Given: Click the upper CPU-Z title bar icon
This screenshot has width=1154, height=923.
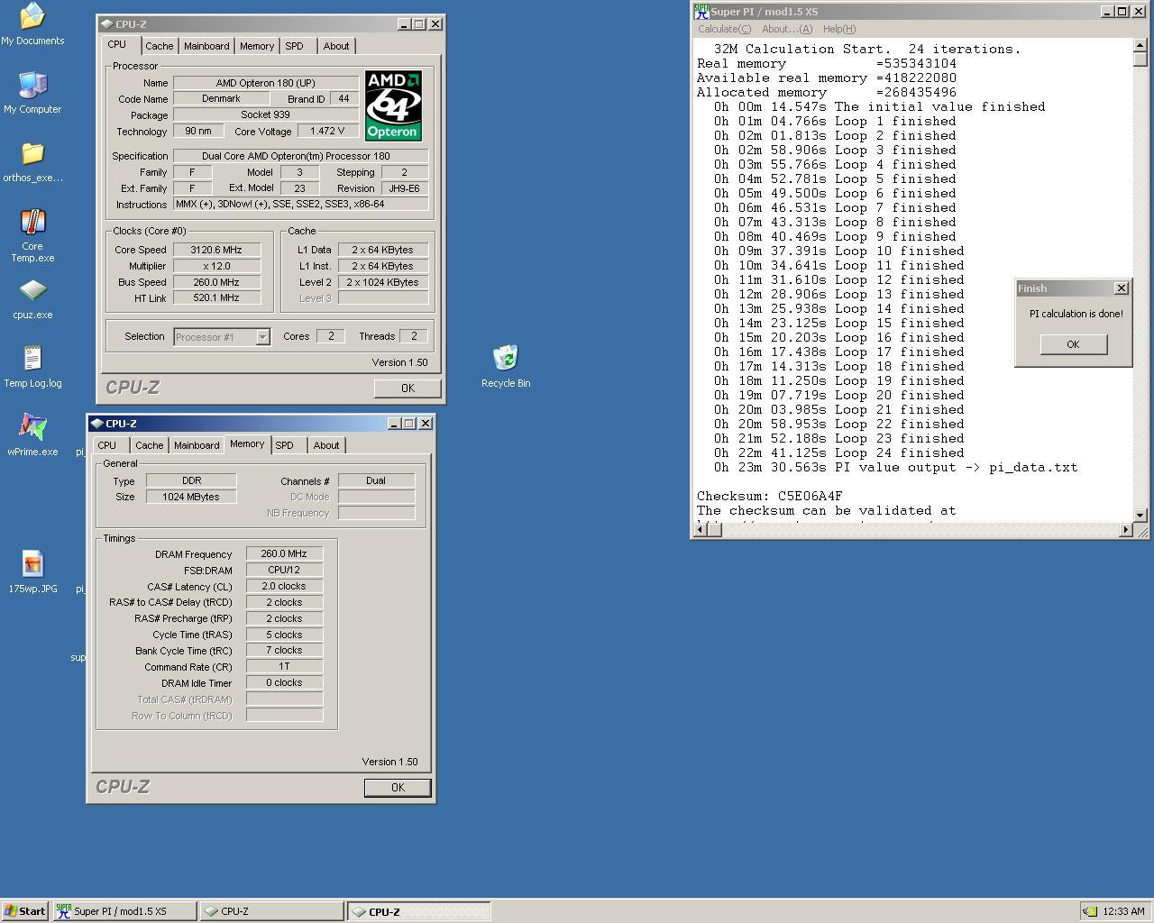Looking at the screenshot, I should pyautogui.click(x=107, y=24).
